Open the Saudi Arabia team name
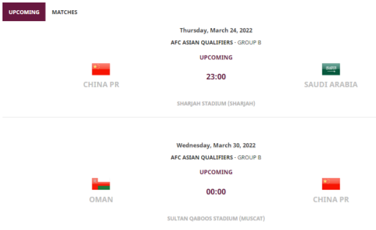 [x=331, y=84]
